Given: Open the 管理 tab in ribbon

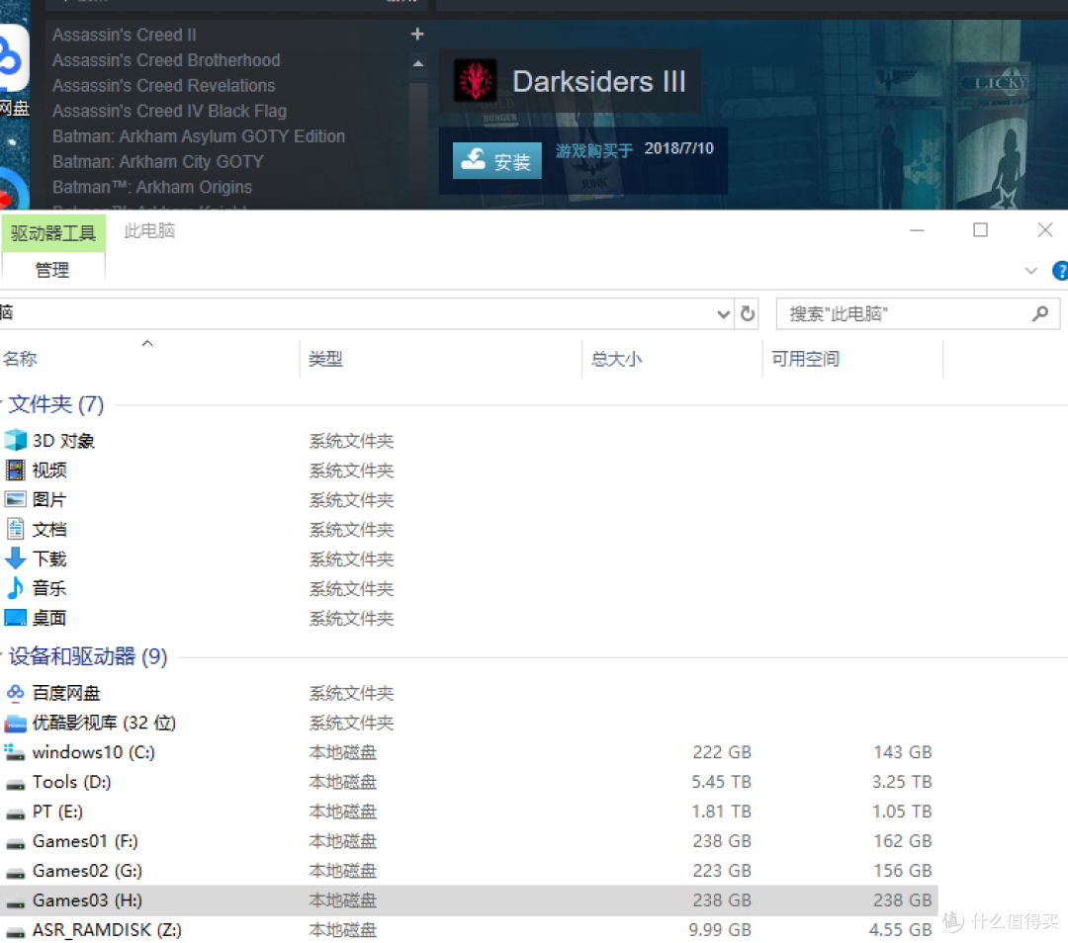Looking at the screenshot, I should tap(51, 270).
